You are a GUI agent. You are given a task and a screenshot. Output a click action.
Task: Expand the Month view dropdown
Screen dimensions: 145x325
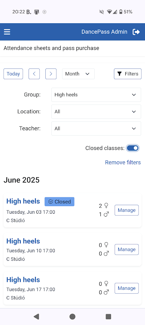pyautogui.click(x=78, y=74)
